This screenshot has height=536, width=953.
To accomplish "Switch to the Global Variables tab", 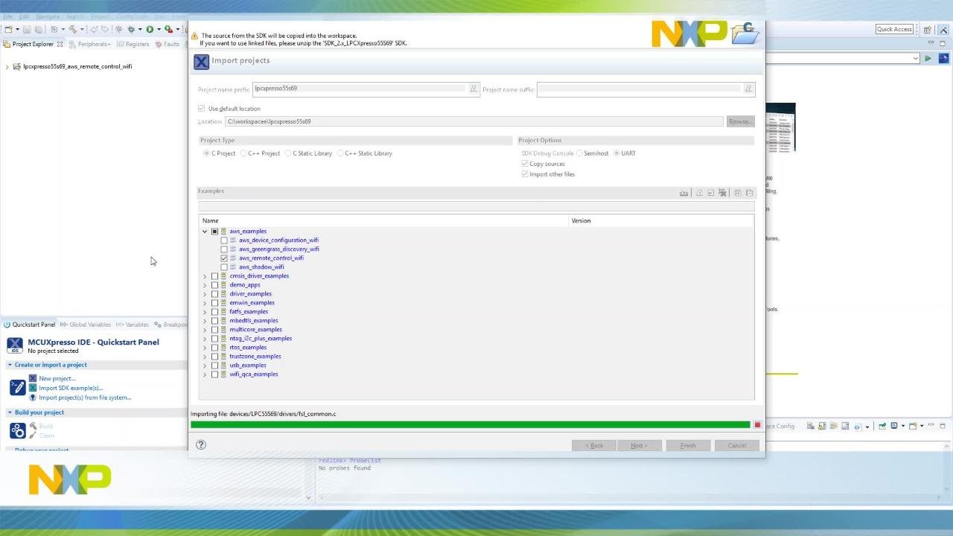I will click(86, 325).
